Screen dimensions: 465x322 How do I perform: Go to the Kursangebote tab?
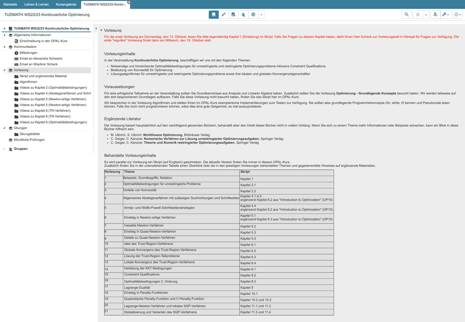click(x=66, y=5)
